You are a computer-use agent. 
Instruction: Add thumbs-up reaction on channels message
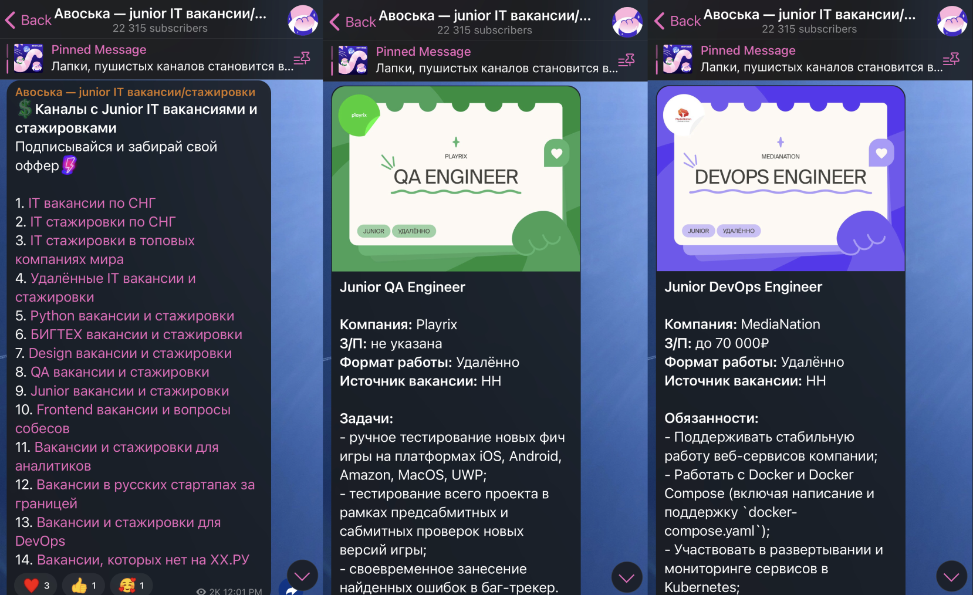(x=83, y=585)
